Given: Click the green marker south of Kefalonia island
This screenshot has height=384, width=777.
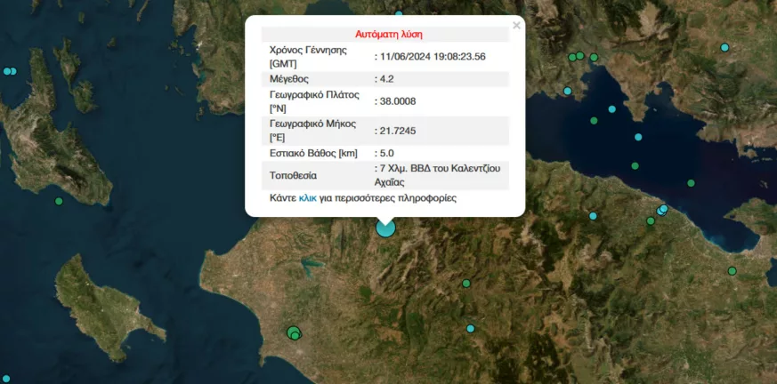Looking at the screenshot, I should tap(59, 202).
